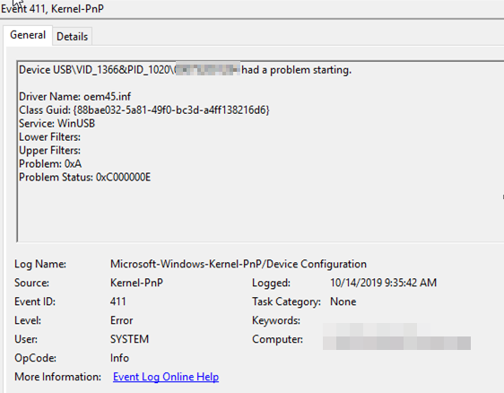Click the Logged date 10/14/2019 9:35:42 AM
Viewport: 504px width, 393px height.
[384, 283]
